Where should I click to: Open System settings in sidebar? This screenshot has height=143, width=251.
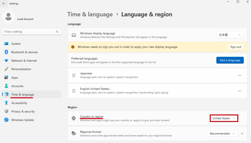16,44
